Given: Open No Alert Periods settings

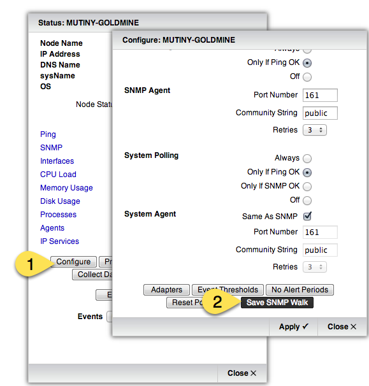Looking at the screenshot, I should pos(300,290).
